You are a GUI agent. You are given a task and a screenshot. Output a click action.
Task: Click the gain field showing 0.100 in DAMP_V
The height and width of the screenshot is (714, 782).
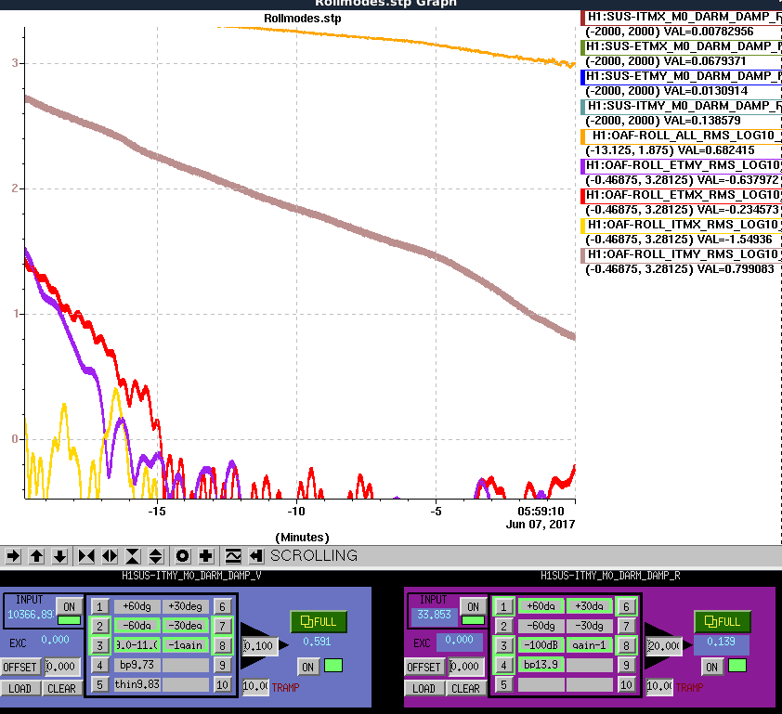(x=260, y=646)
